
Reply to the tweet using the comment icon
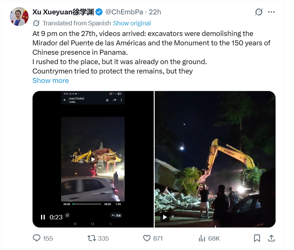coord(35,238)
